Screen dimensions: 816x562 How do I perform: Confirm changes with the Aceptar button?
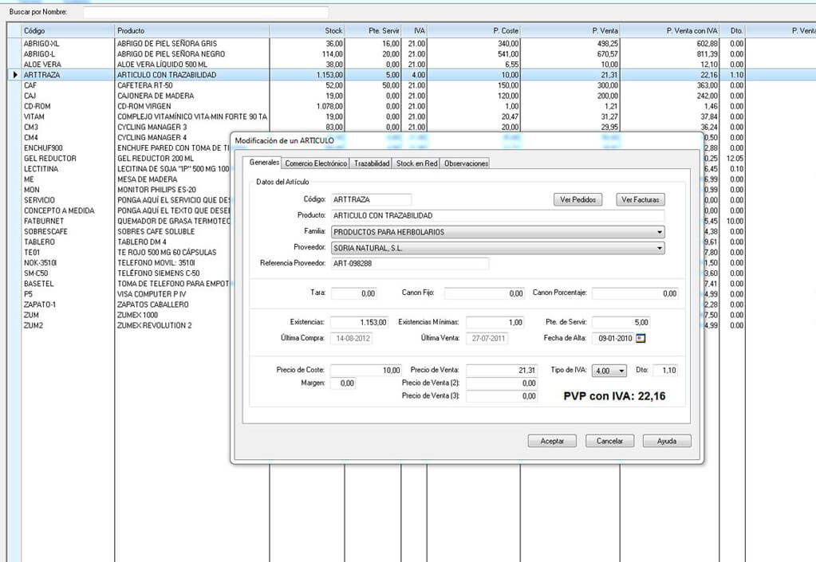[552, 441]
